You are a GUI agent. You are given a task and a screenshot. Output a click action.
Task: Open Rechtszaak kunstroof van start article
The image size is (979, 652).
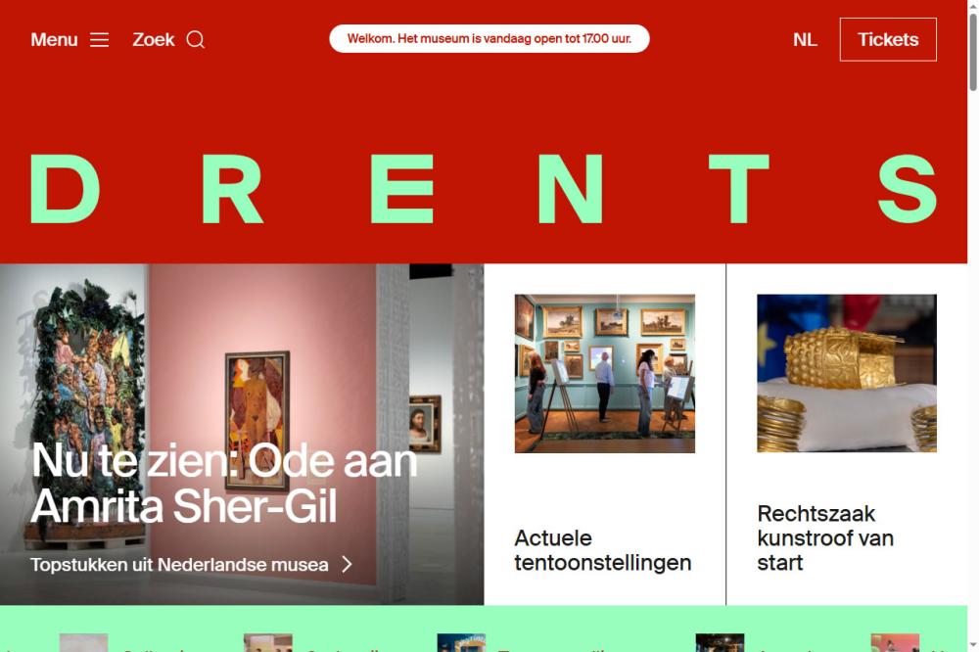824,538
